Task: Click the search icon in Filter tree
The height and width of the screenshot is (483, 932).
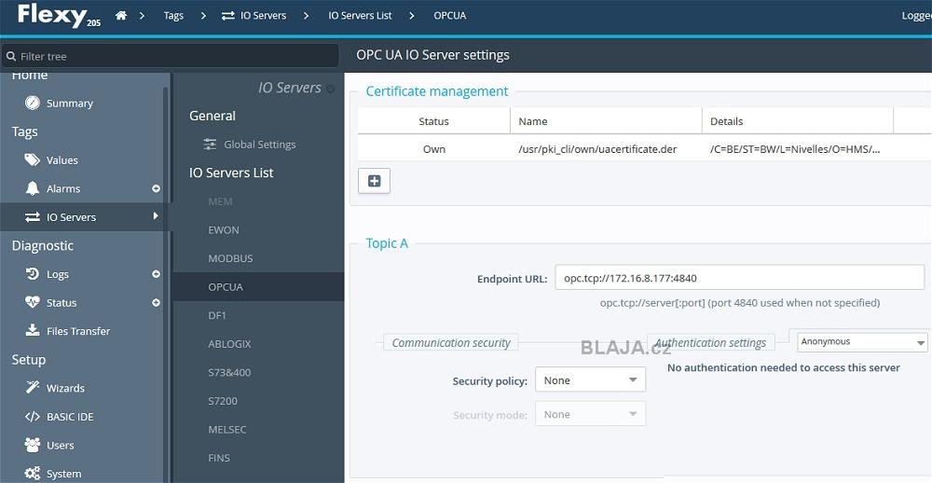Action: tap(10, 57)
